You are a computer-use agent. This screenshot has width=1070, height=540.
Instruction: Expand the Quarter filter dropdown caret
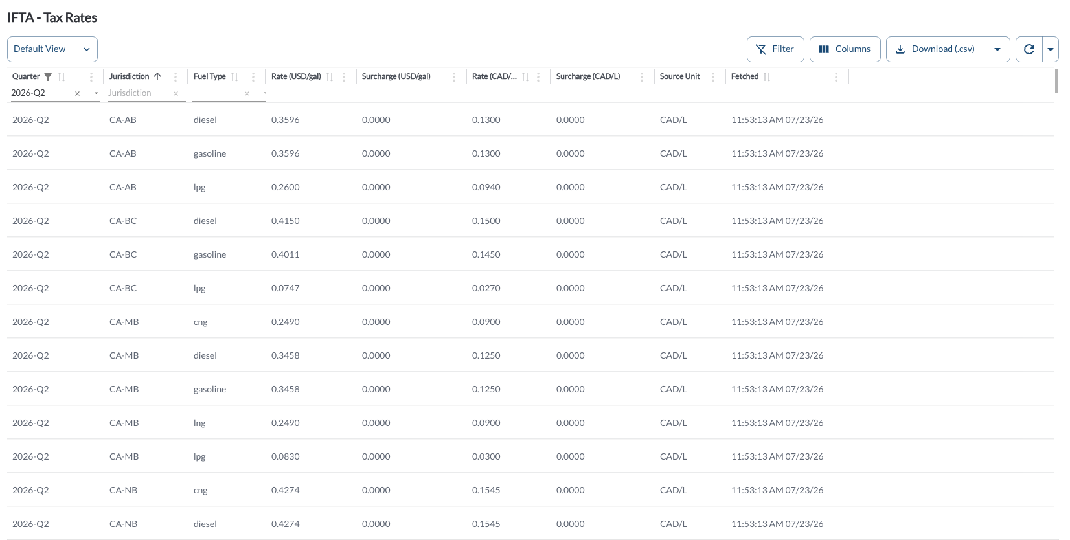click(96, 93)
